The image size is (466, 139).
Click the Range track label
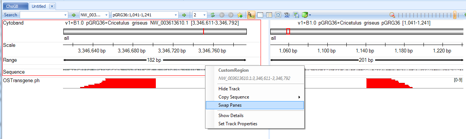point(10,60)
